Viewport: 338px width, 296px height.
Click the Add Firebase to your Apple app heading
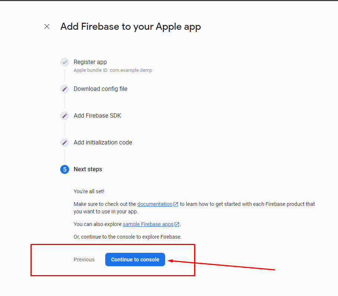click(131, 27)
